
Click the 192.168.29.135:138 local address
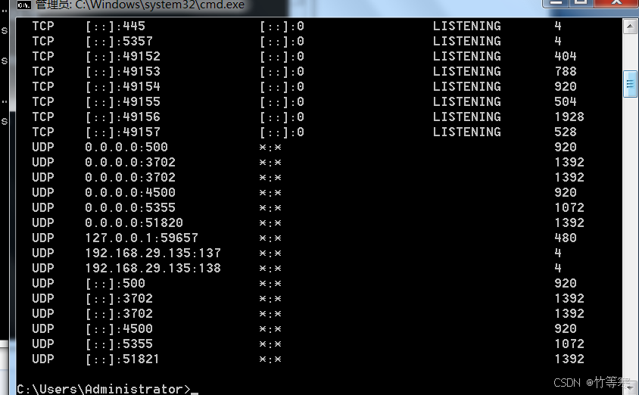click(153, 268)
